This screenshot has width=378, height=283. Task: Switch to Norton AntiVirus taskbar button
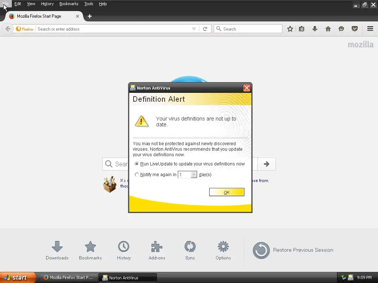click(x=128, y=278)
